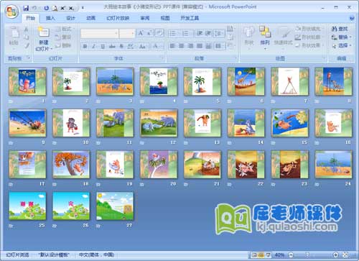Expand the Replace (替换) dropdown arrow
359x261 pixels.
(350, 37)
